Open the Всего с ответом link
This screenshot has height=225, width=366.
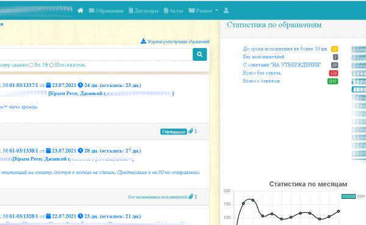pyautogui.click(x=261, y=81)
